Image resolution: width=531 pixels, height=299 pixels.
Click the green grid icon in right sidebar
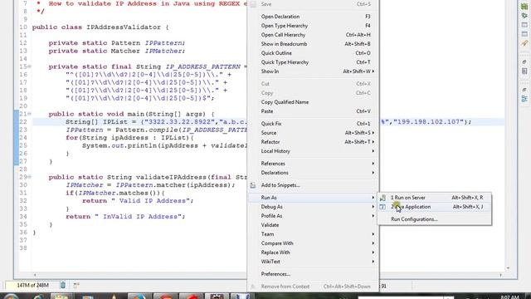coord(524,7)
